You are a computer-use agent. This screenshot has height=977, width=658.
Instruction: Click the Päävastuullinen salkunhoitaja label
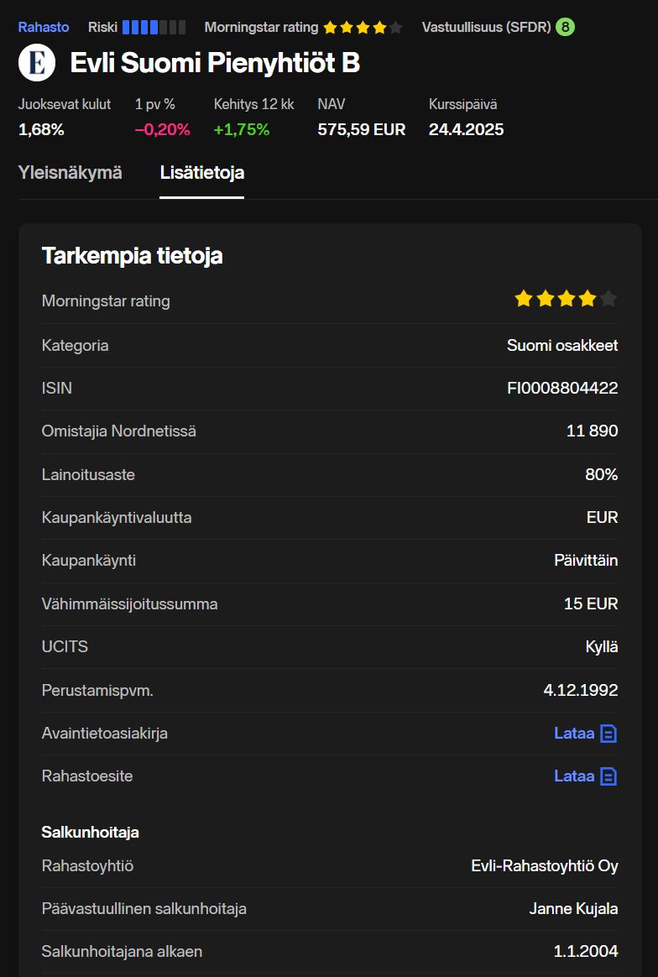pyautogui.click(x=144, y=909)
